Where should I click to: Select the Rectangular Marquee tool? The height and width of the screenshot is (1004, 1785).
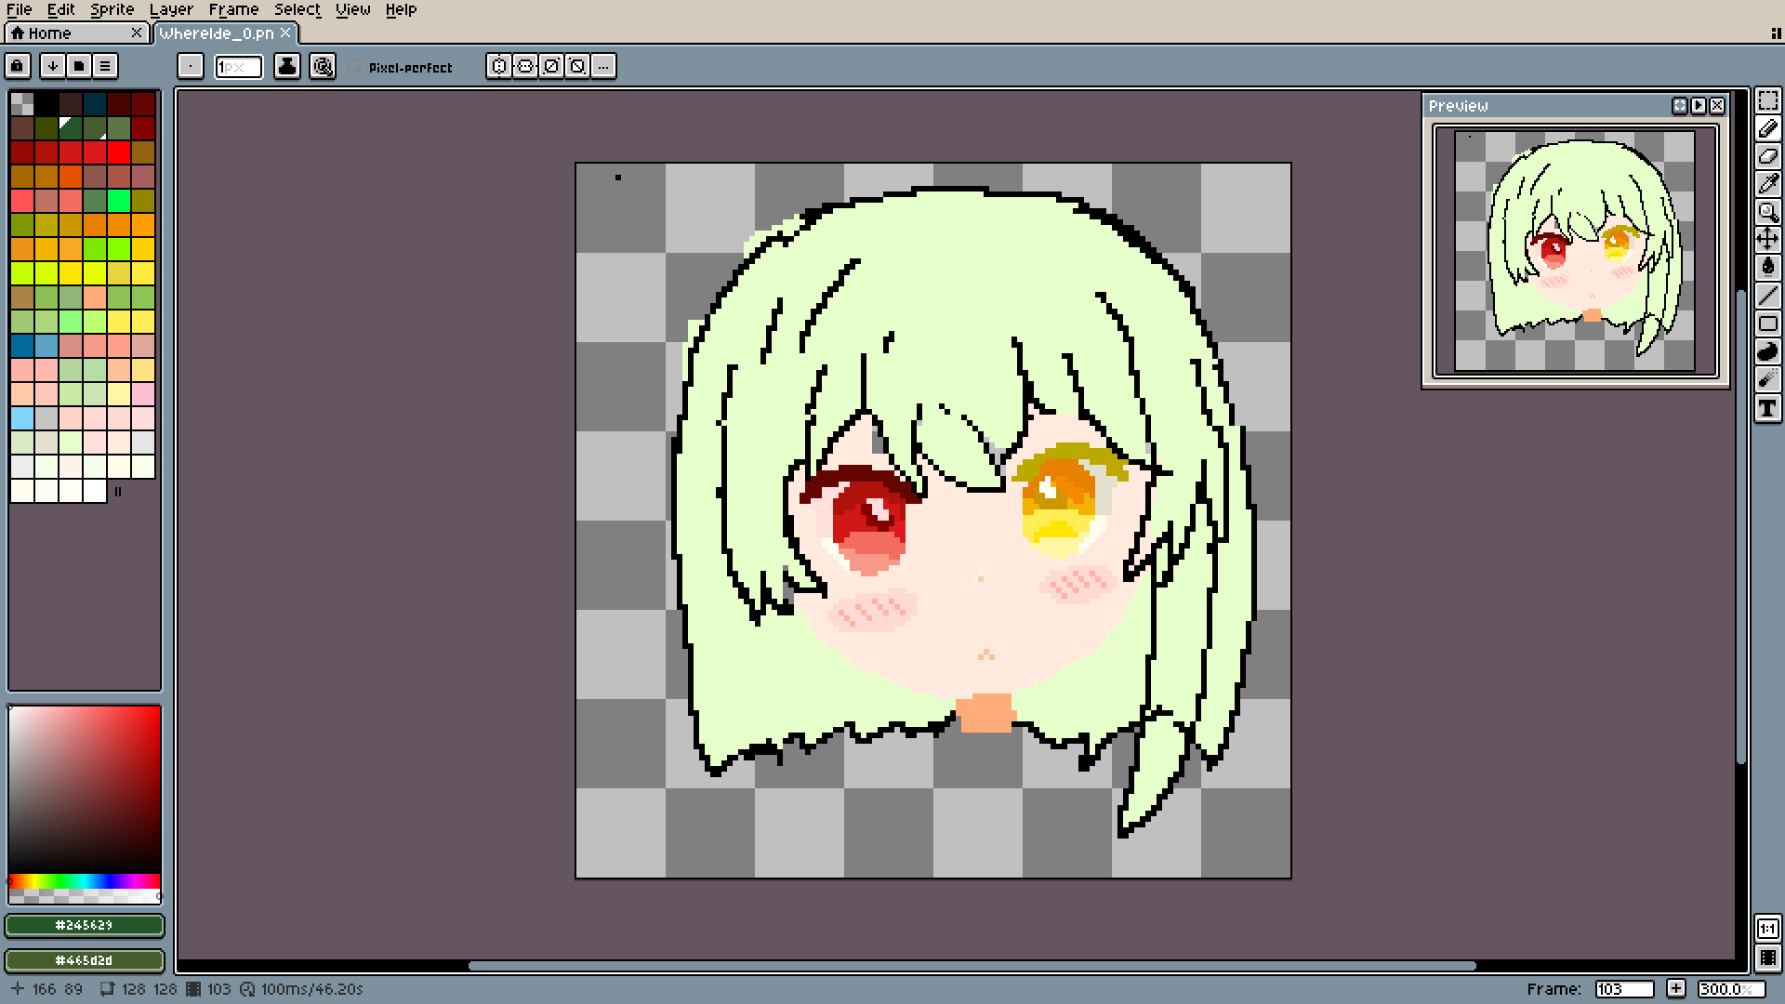pos(1767,100)
